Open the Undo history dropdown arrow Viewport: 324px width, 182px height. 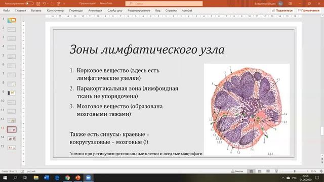[x=48, y=4]
